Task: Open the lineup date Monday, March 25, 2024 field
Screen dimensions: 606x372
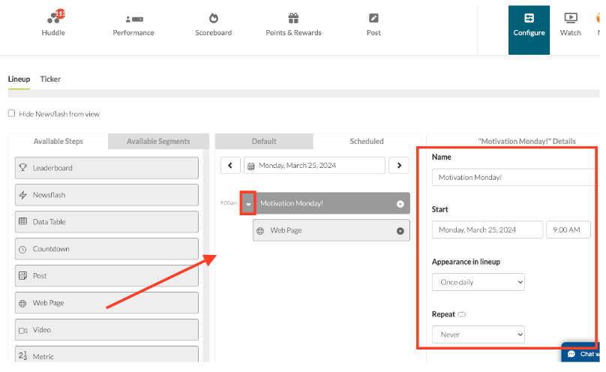Action: click(x=314, y=165)
